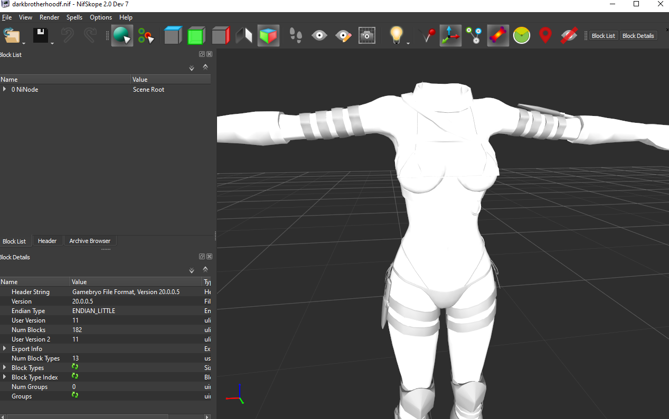Click the Block List toolbar button
Image resolution: width=669 pixels, height=419 pixels.
pos(604,36)
